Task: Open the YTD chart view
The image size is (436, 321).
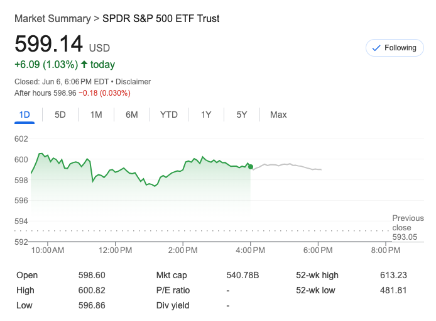Action: click(x=169, y=115)
